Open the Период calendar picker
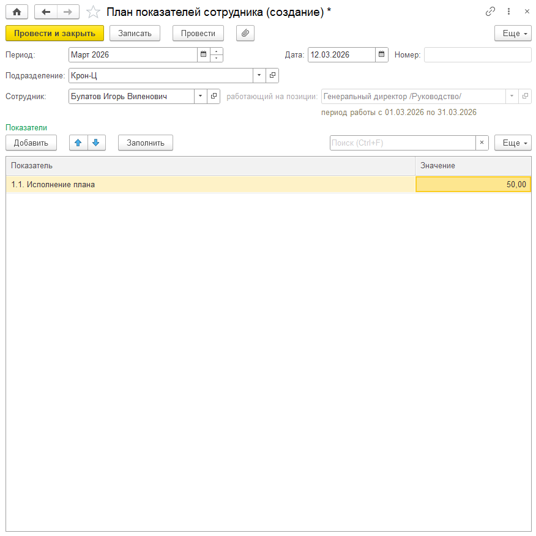 click(x=203, y=55)
